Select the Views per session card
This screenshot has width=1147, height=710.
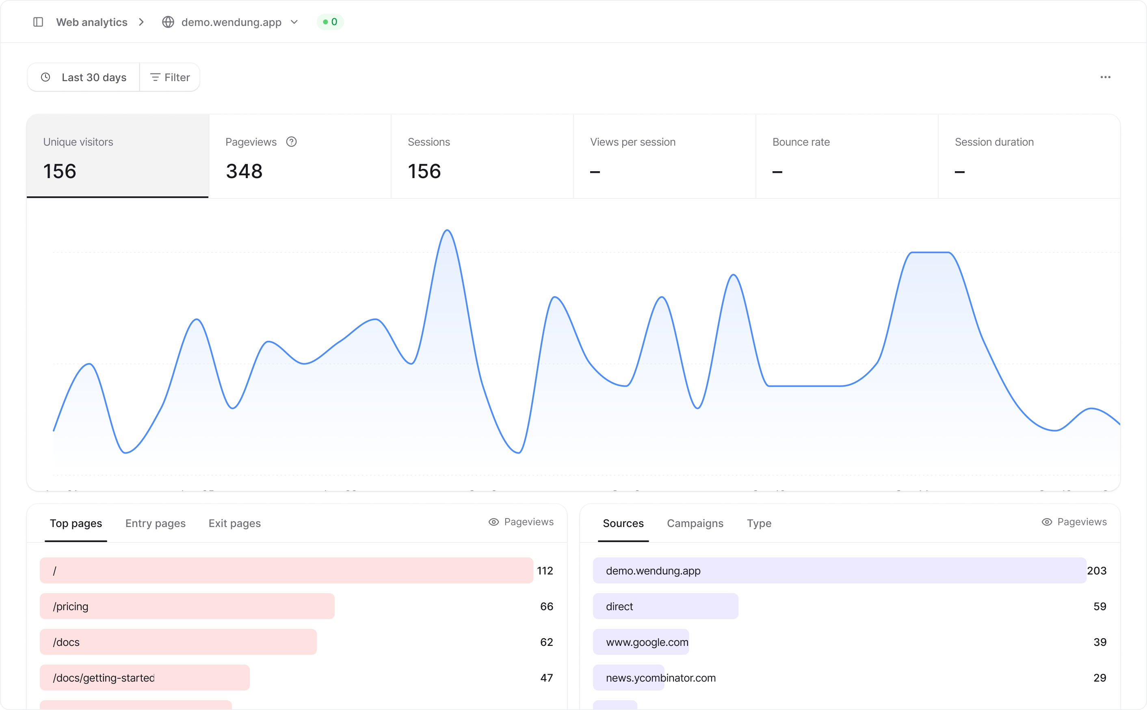665,156
